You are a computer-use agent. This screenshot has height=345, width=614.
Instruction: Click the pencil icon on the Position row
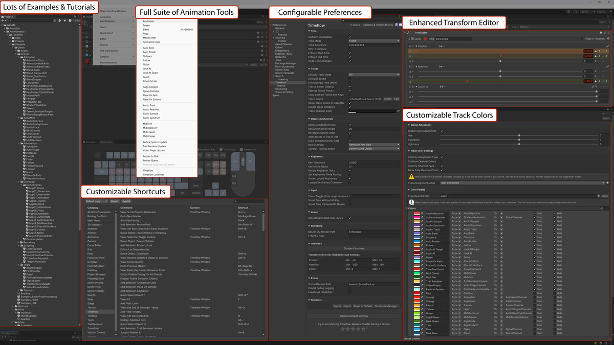coord(607,47)
